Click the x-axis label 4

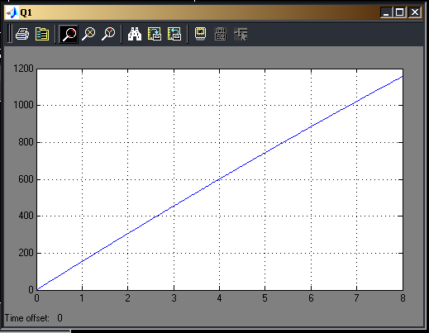click(x=219, y=298)
